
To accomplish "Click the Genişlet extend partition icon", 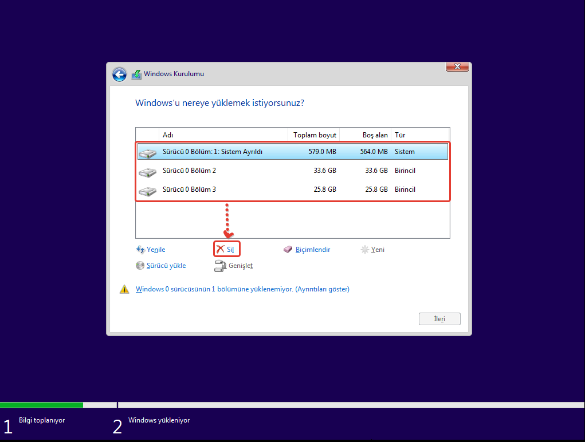I will pyautogui.click(x=220, y=266).
